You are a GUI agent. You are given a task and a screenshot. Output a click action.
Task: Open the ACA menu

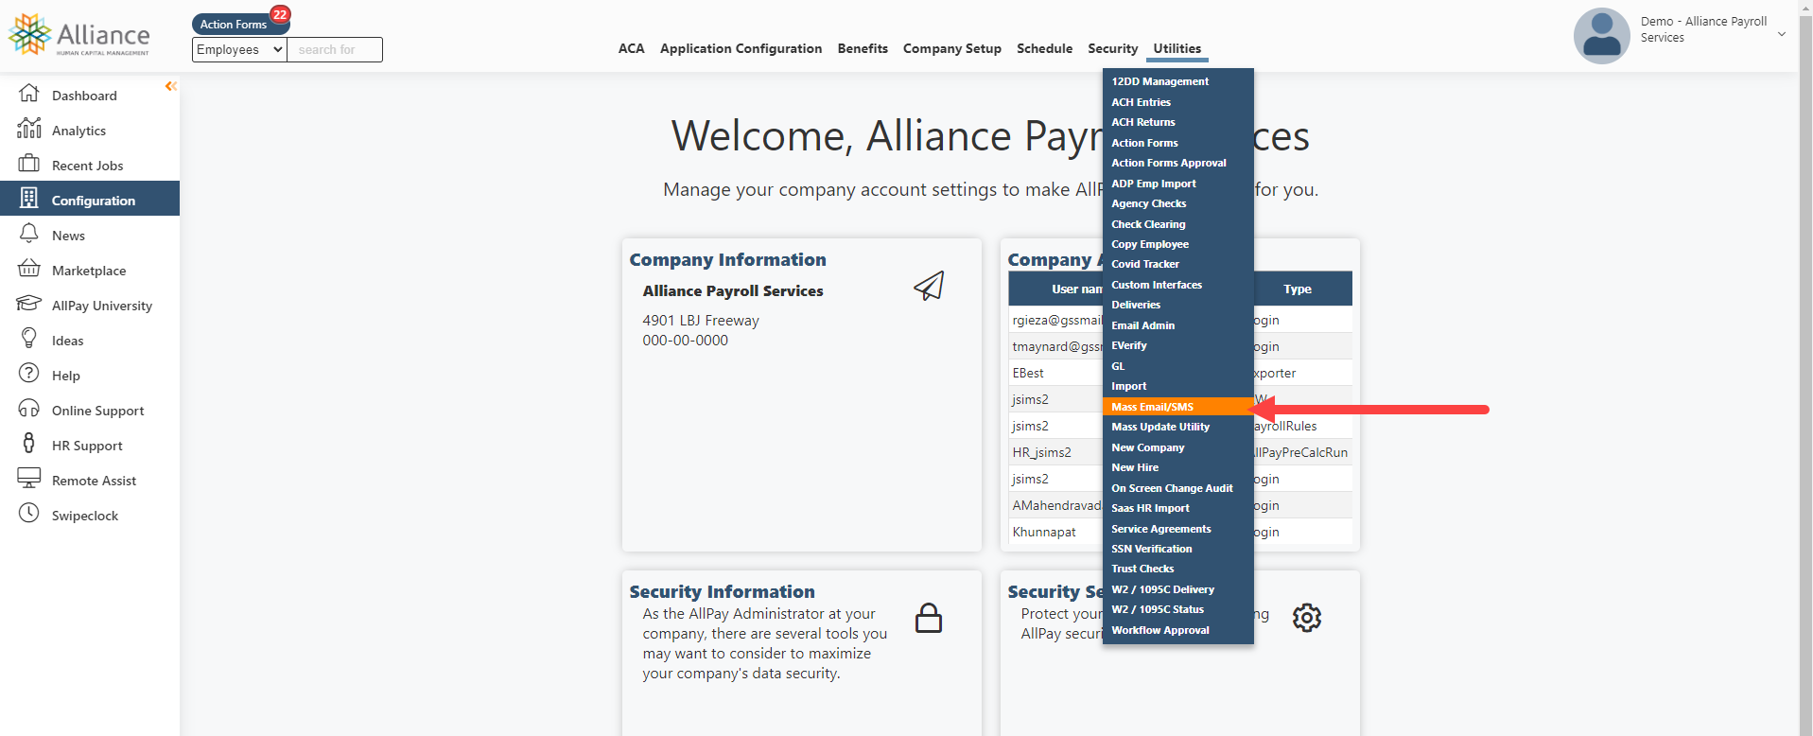coord(631,48)
